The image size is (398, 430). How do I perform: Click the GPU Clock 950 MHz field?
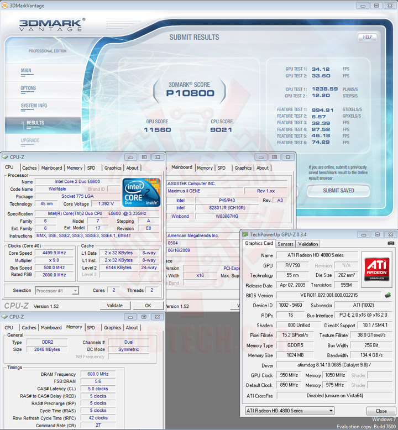pos(289,375)
